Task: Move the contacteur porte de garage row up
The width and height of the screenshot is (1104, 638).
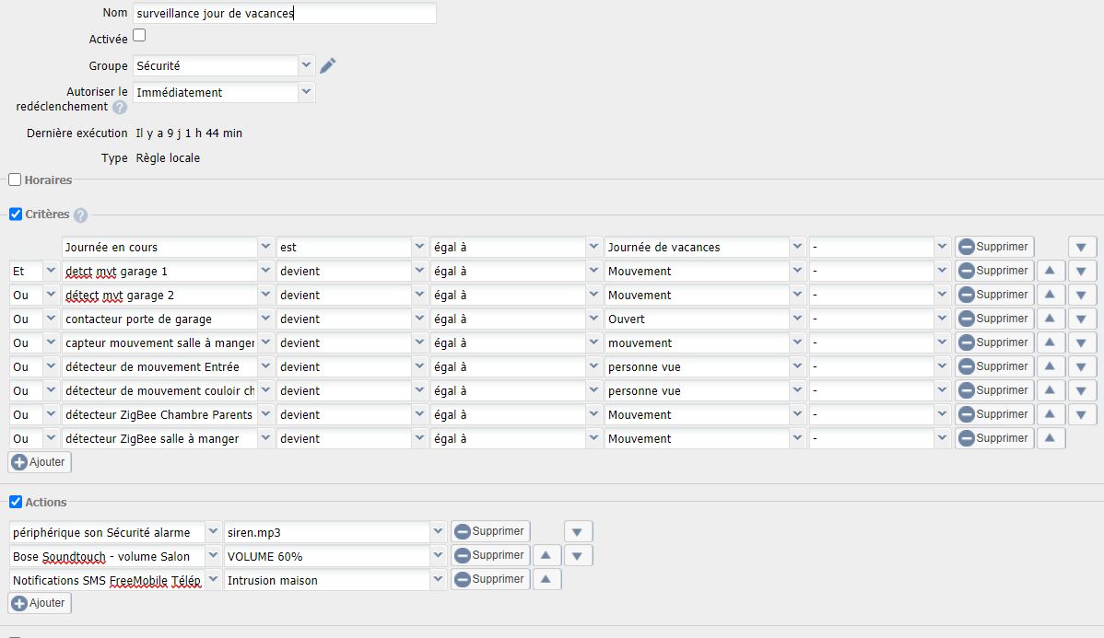Action: [1051, 319]
